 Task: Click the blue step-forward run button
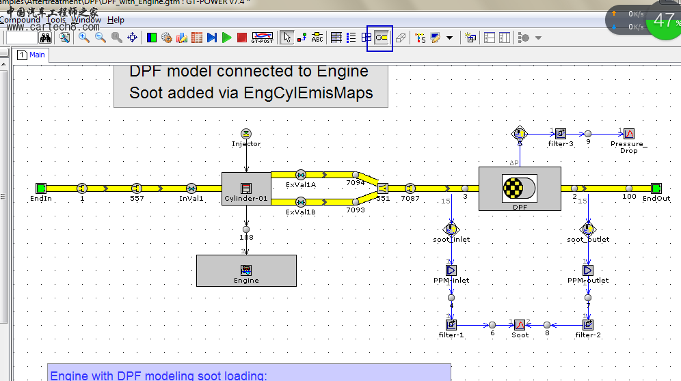pyautogui.click(x=212, y=38)
